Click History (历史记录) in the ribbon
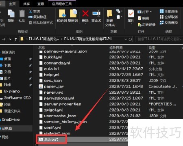 coord(146,24)
